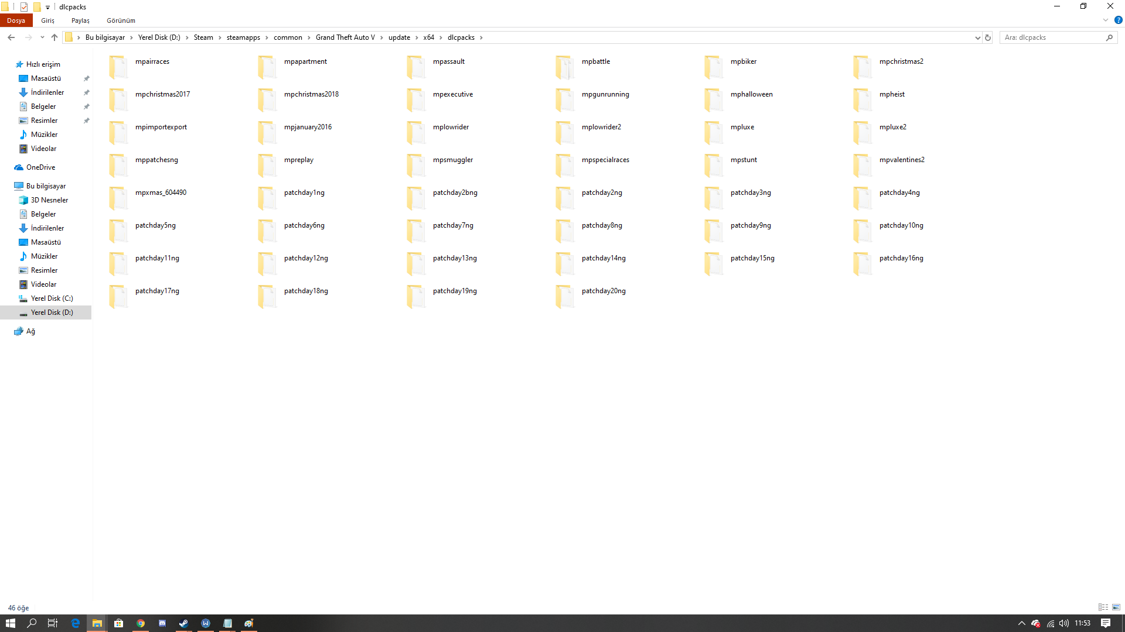Expand subfolders after dlcpacks in breadcrumb
Screen dimensions: 1125x632
482,37
